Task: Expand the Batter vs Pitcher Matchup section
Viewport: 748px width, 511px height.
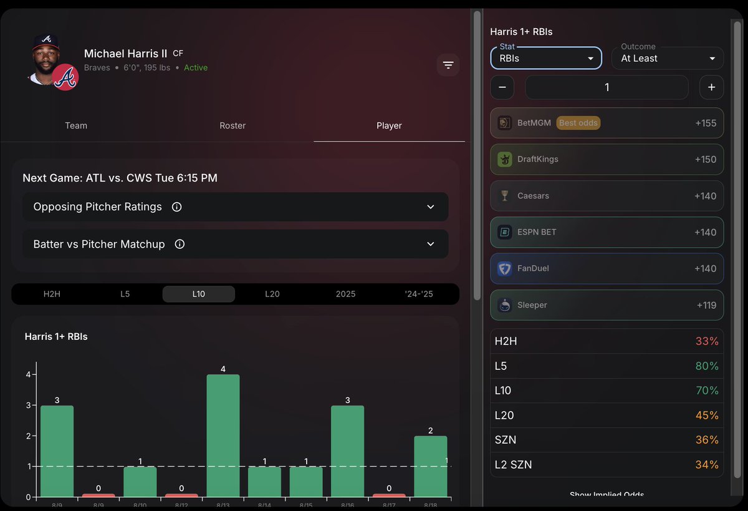Action: (x=235, y=244)
